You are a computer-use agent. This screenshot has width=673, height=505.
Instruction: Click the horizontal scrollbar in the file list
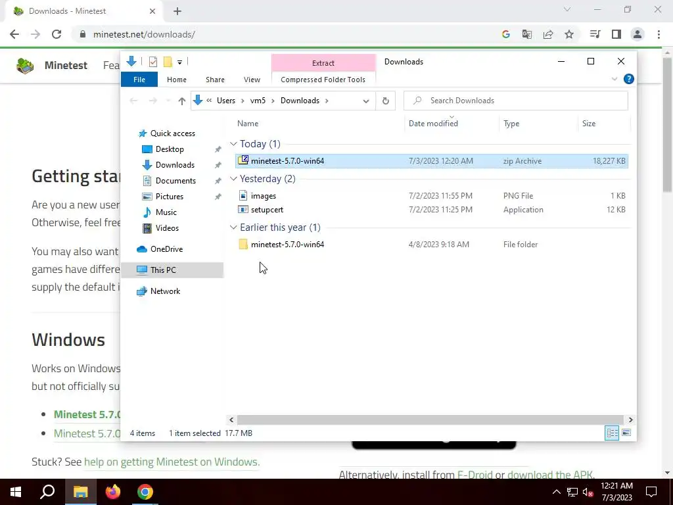430,420
